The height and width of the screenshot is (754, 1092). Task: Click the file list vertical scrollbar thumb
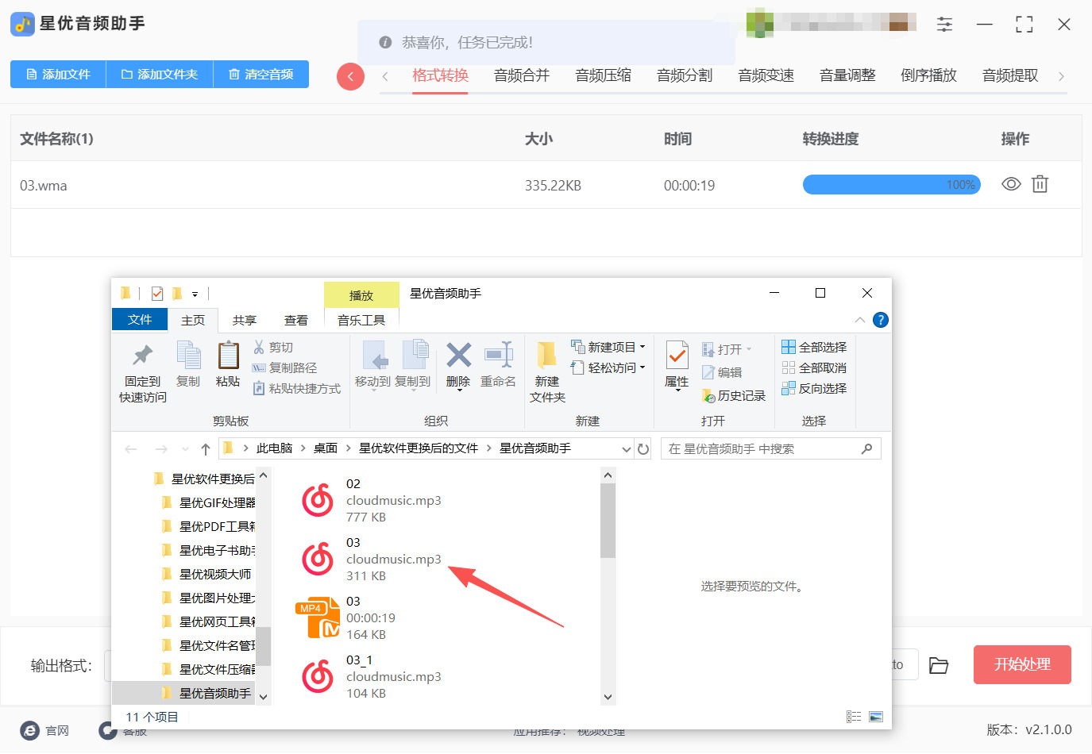608,521
